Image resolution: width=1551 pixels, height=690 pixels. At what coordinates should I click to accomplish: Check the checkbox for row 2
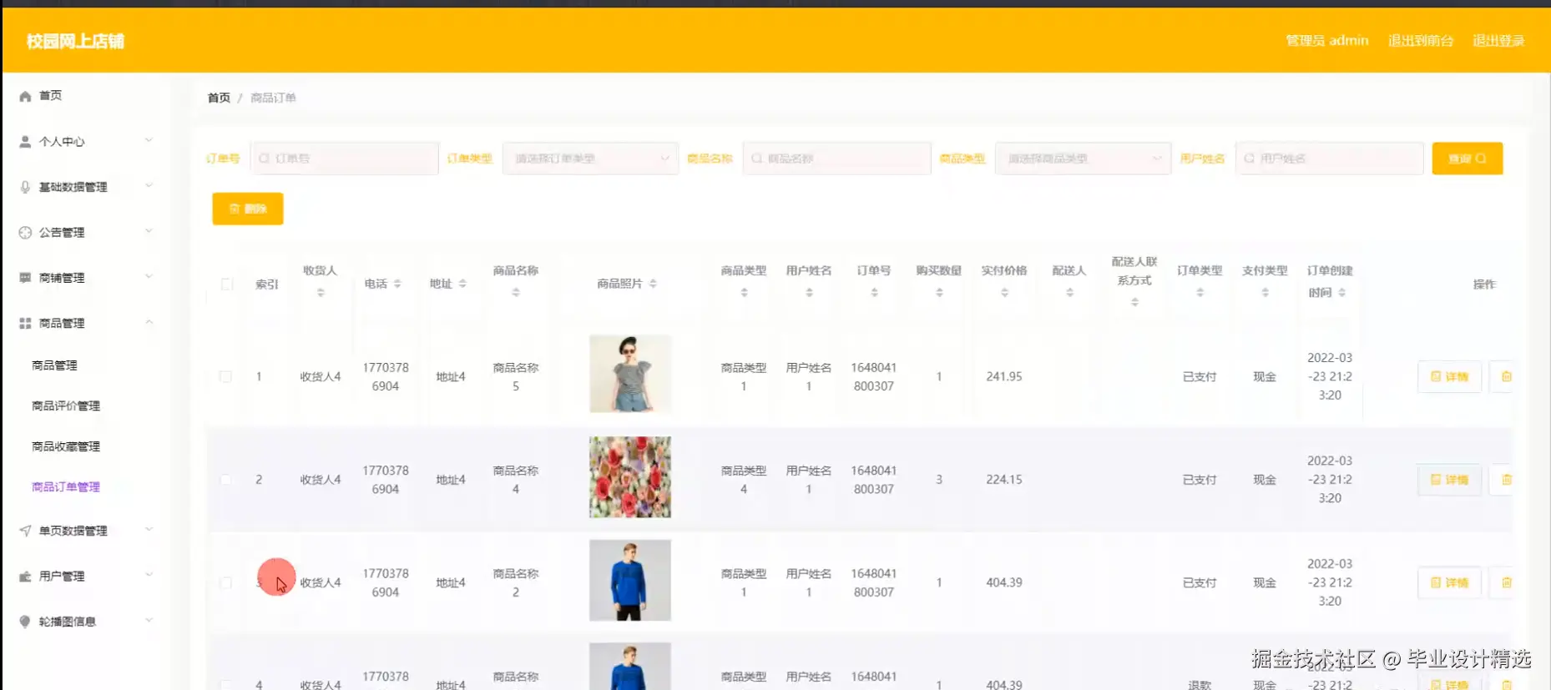225,480
